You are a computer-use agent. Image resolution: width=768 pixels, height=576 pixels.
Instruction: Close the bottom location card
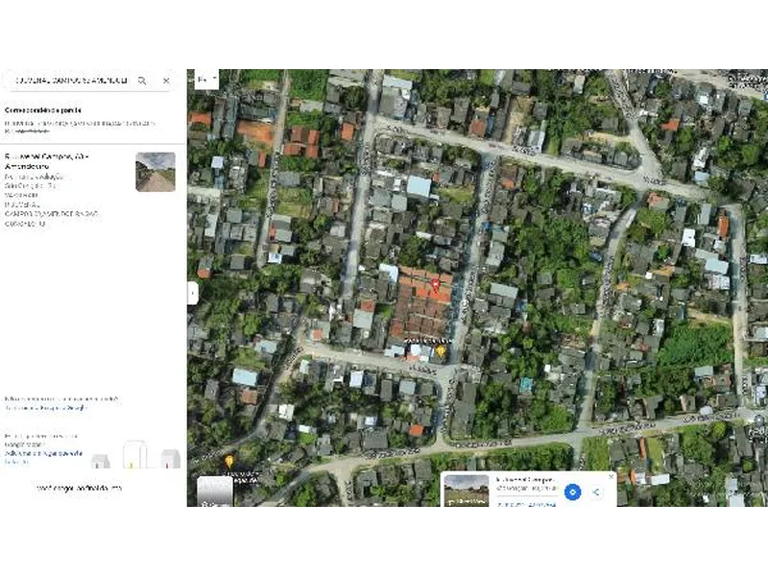click(x=611, y=475)
